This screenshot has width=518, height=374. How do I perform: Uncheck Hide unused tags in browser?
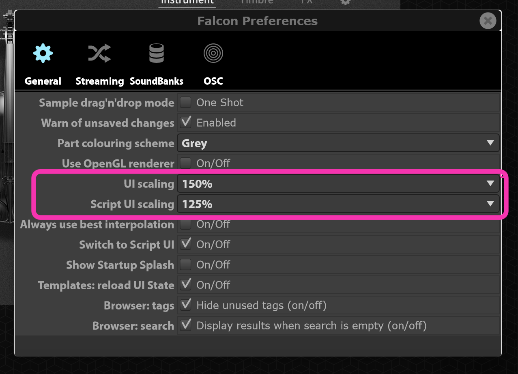tap(186, 305)
